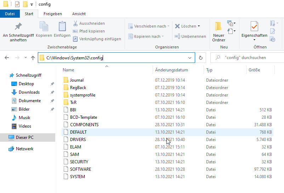
Task: Switch to the Ansicht tab
Action: [x=79, y=14]
